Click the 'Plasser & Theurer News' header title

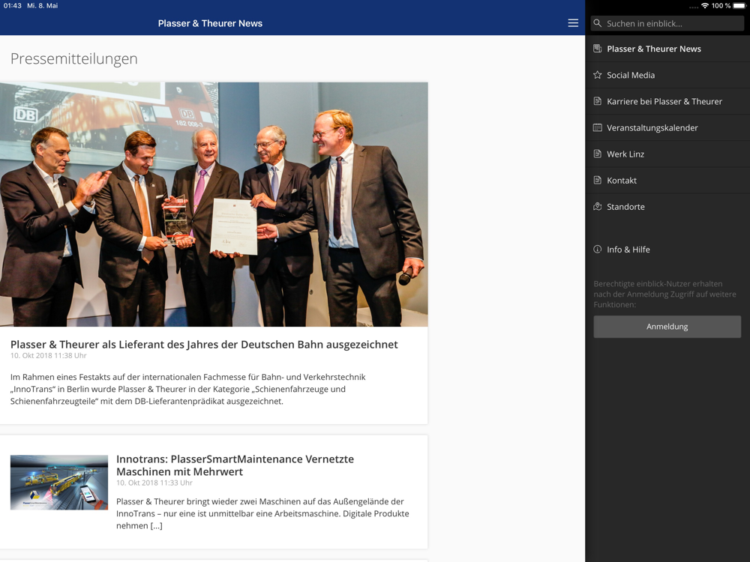(211, 23)
